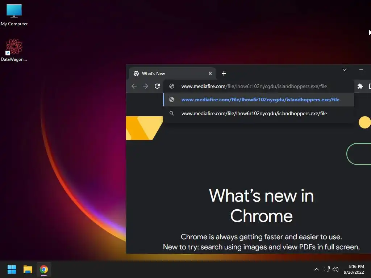Open the Windows Start menu
The width and height of the screenshot is (371, 278).
tap(12, 269)
